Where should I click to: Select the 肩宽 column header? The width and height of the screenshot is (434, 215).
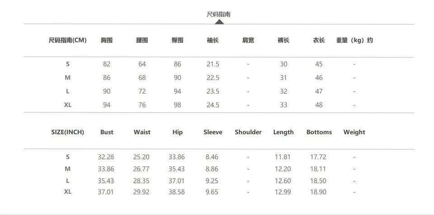point(248,40)
